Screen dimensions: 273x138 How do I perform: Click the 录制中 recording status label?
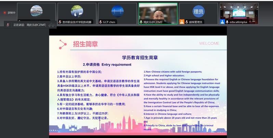12,13
